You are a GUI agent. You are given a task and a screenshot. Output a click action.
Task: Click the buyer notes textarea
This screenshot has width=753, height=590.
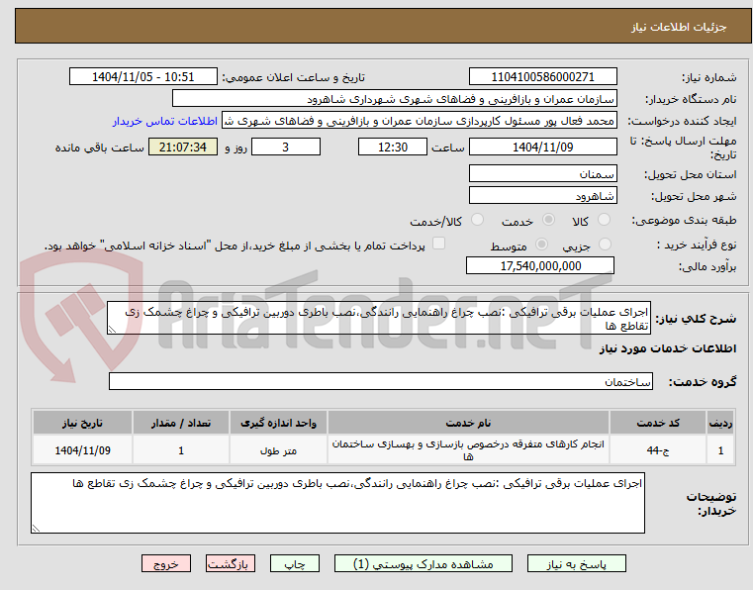tap(337, 503)
